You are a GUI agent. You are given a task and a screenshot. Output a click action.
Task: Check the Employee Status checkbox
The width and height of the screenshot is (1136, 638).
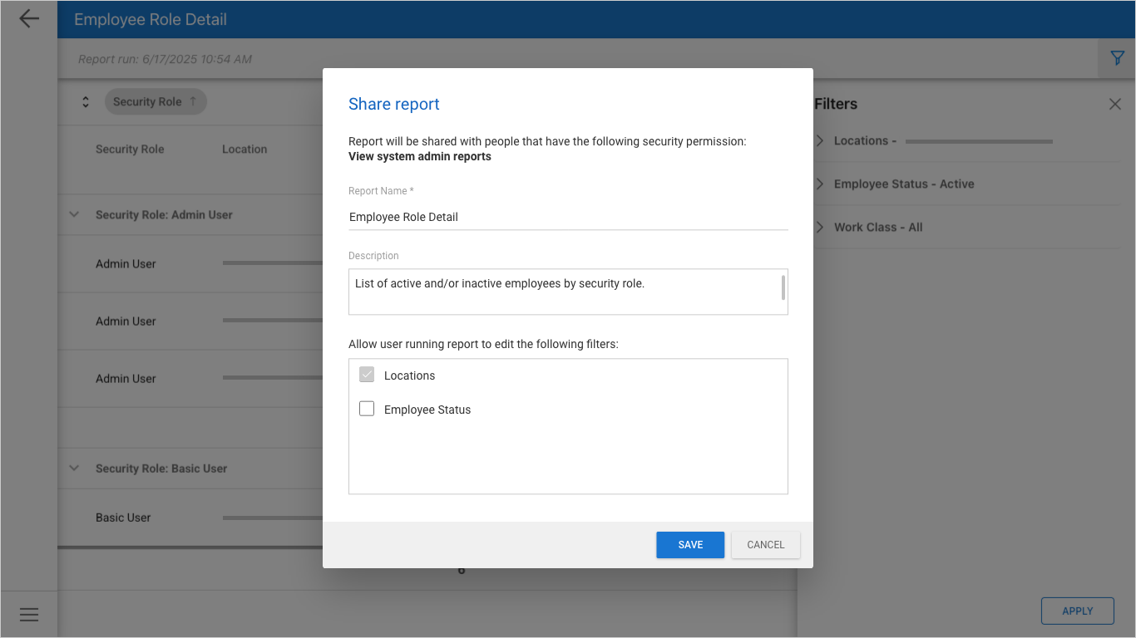[x=367, y=409]
